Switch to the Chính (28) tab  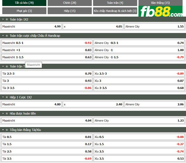point(70,3)
